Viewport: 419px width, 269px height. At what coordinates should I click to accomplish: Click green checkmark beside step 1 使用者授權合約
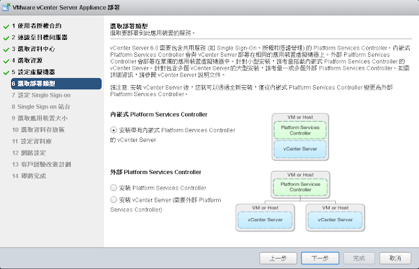6,26
